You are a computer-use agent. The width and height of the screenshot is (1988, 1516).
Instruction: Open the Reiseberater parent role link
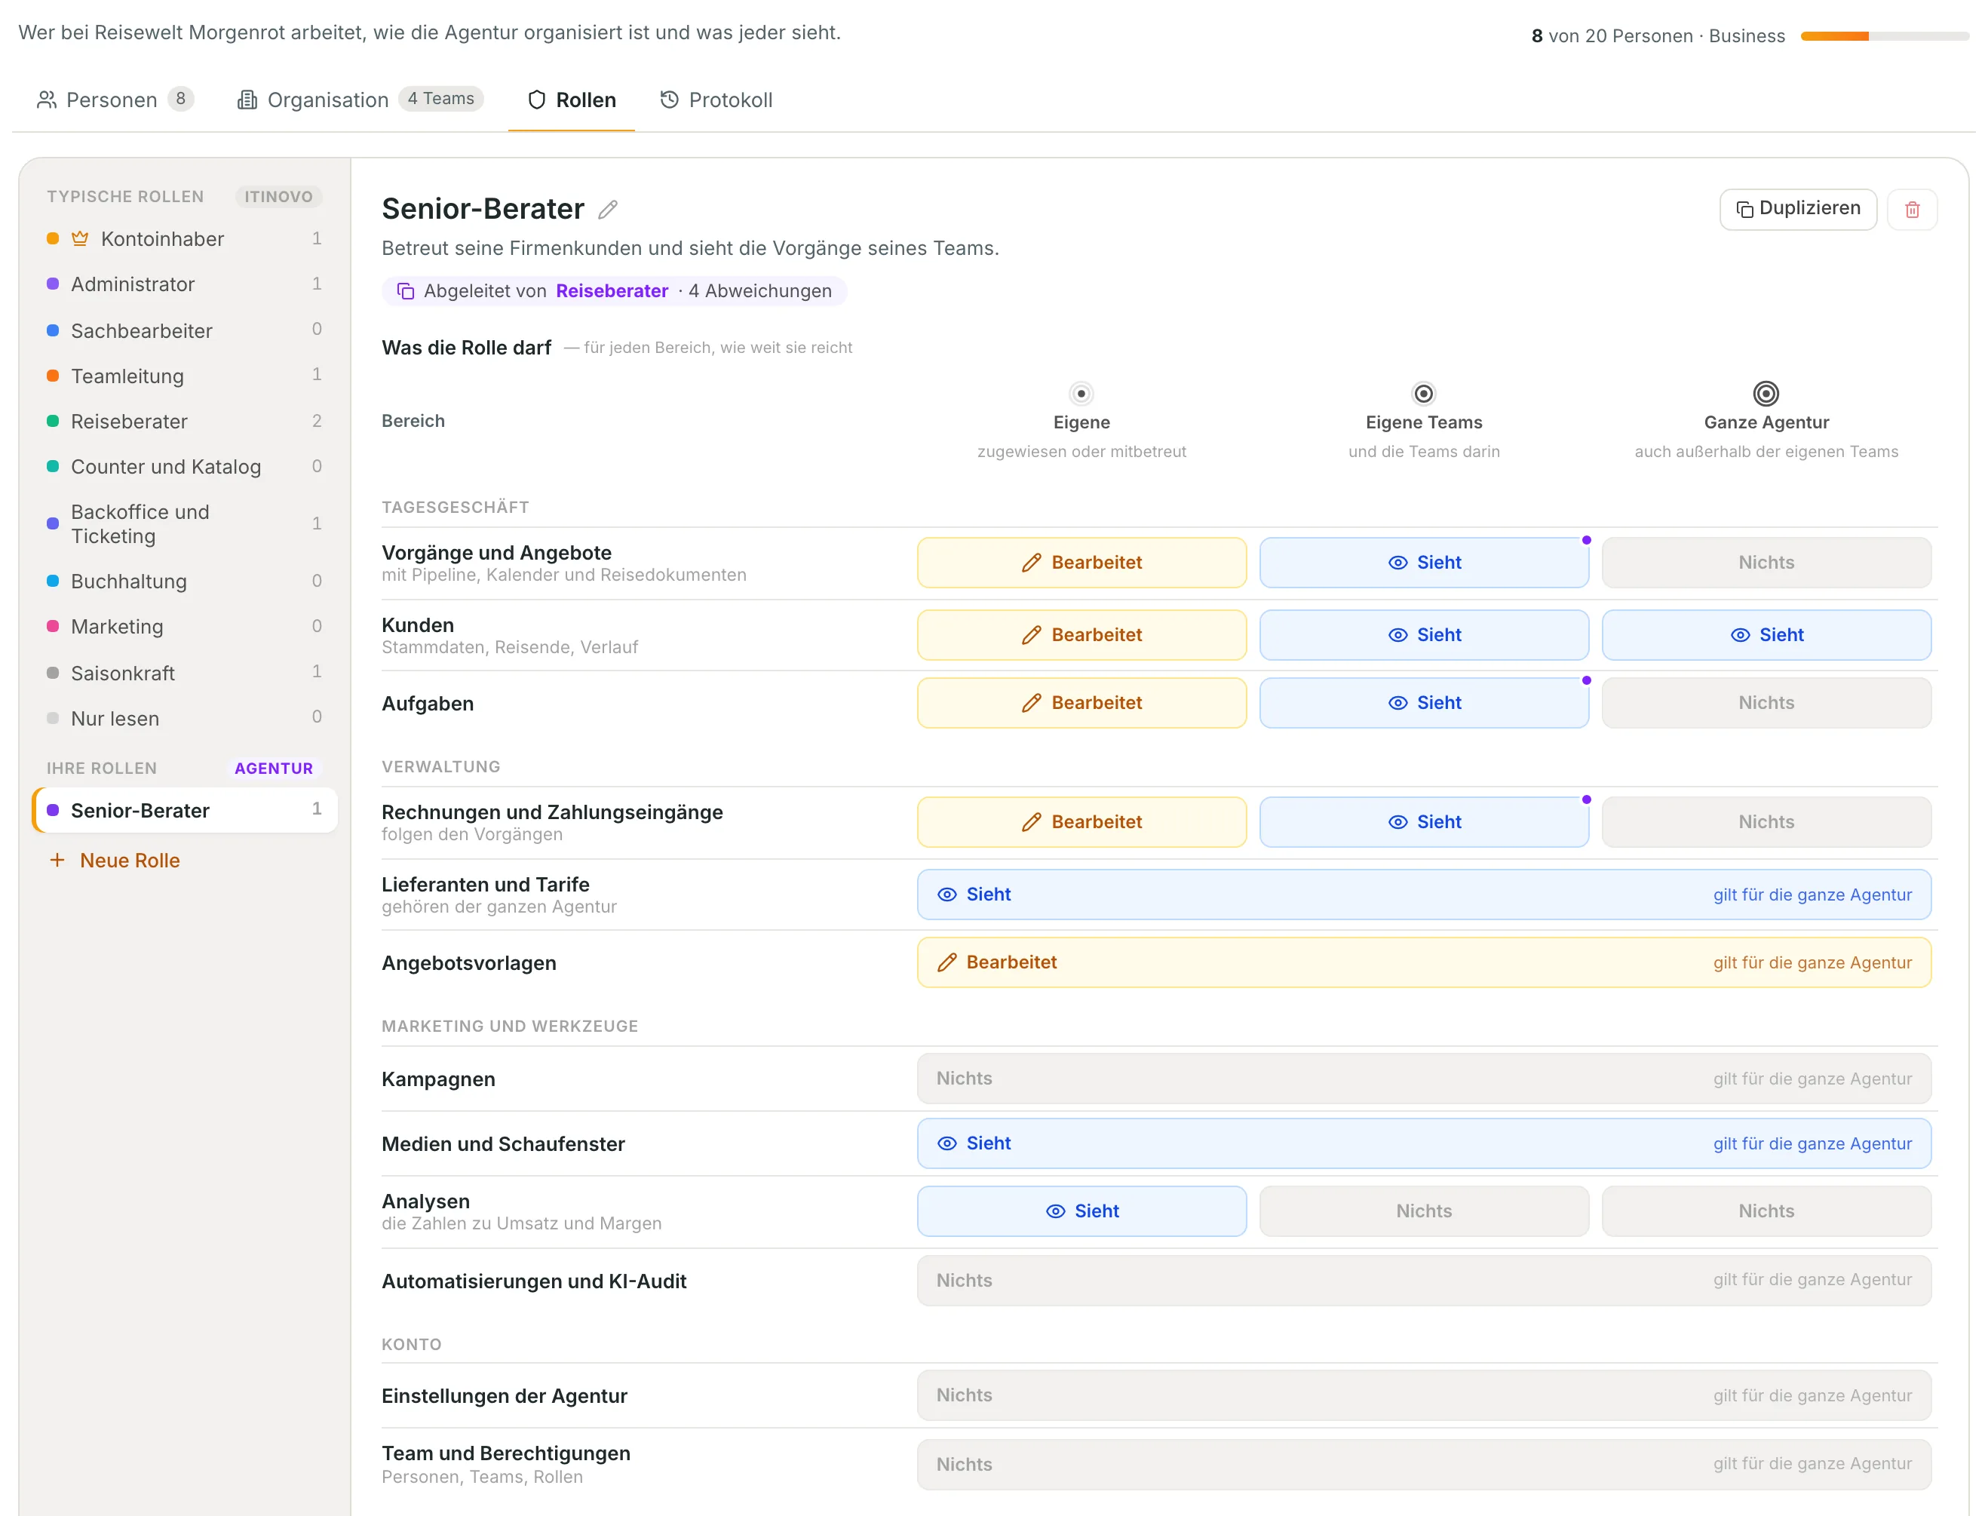pos(612,290)
